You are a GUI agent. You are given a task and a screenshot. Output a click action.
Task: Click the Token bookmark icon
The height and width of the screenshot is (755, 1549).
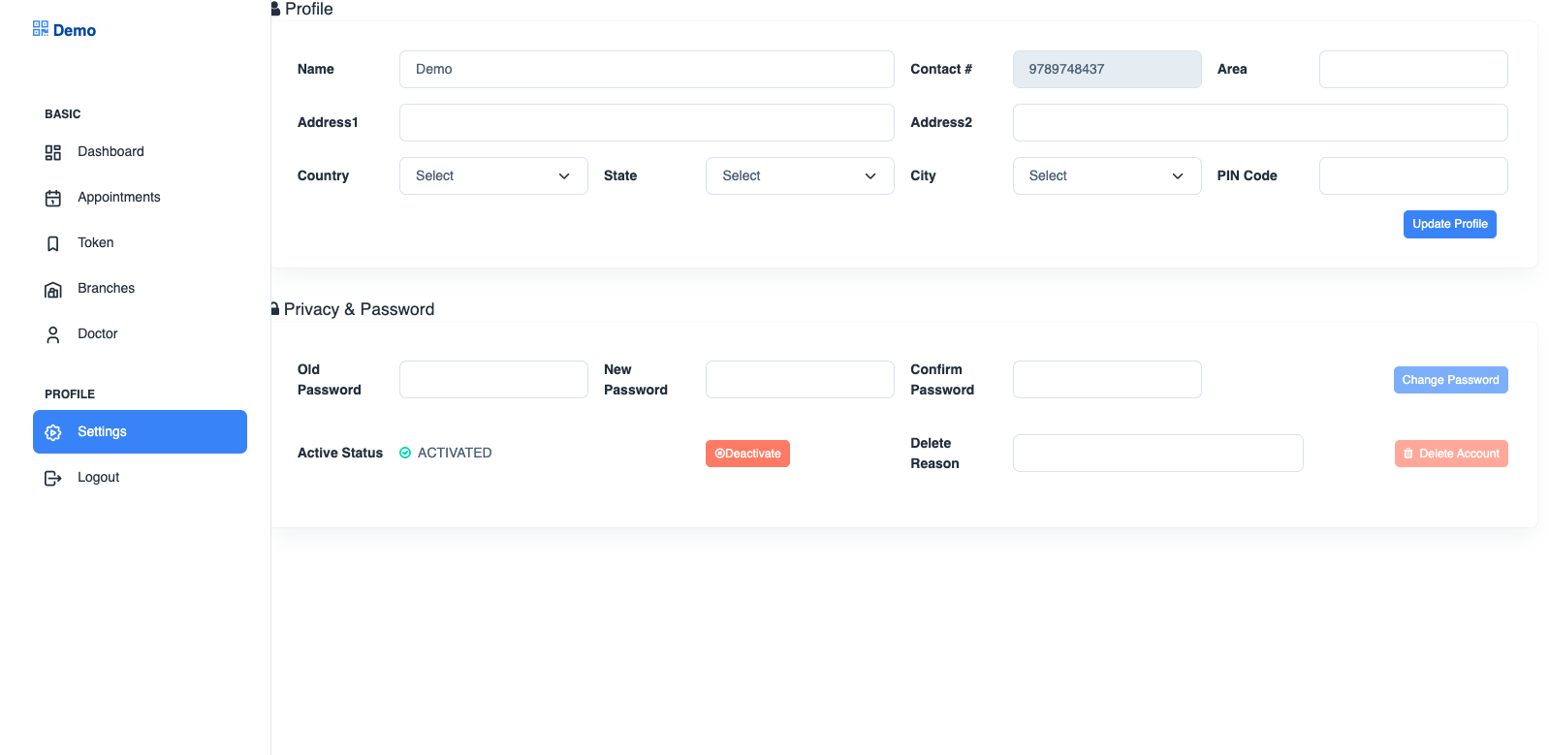click(x=53, y=243)
